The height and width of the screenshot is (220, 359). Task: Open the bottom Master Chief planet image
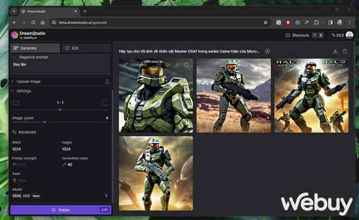[156, 173]
